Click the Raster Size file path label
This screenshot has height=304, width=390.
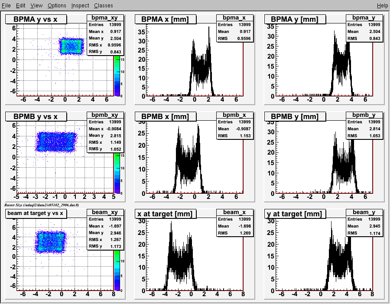tap(42, 205)
